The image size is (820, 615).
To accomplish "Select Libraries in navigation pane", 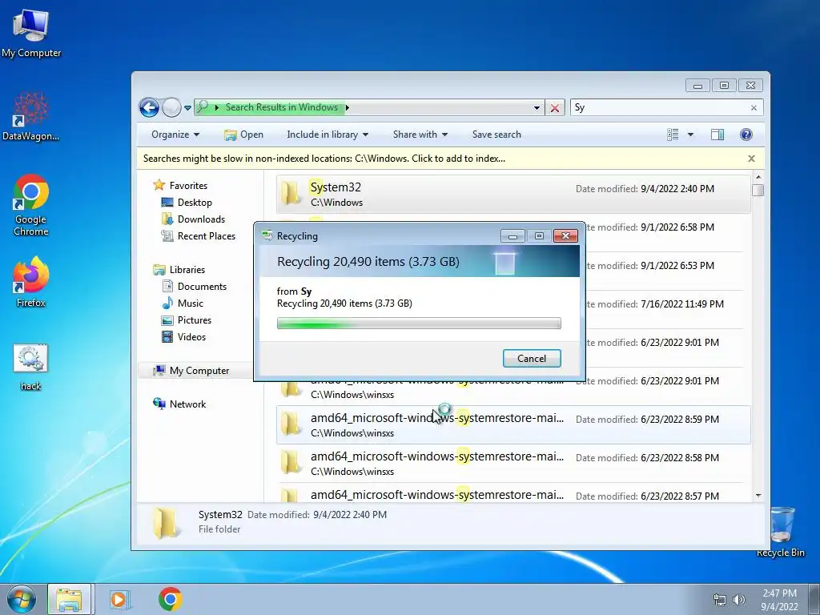I will tap(179, 269).
